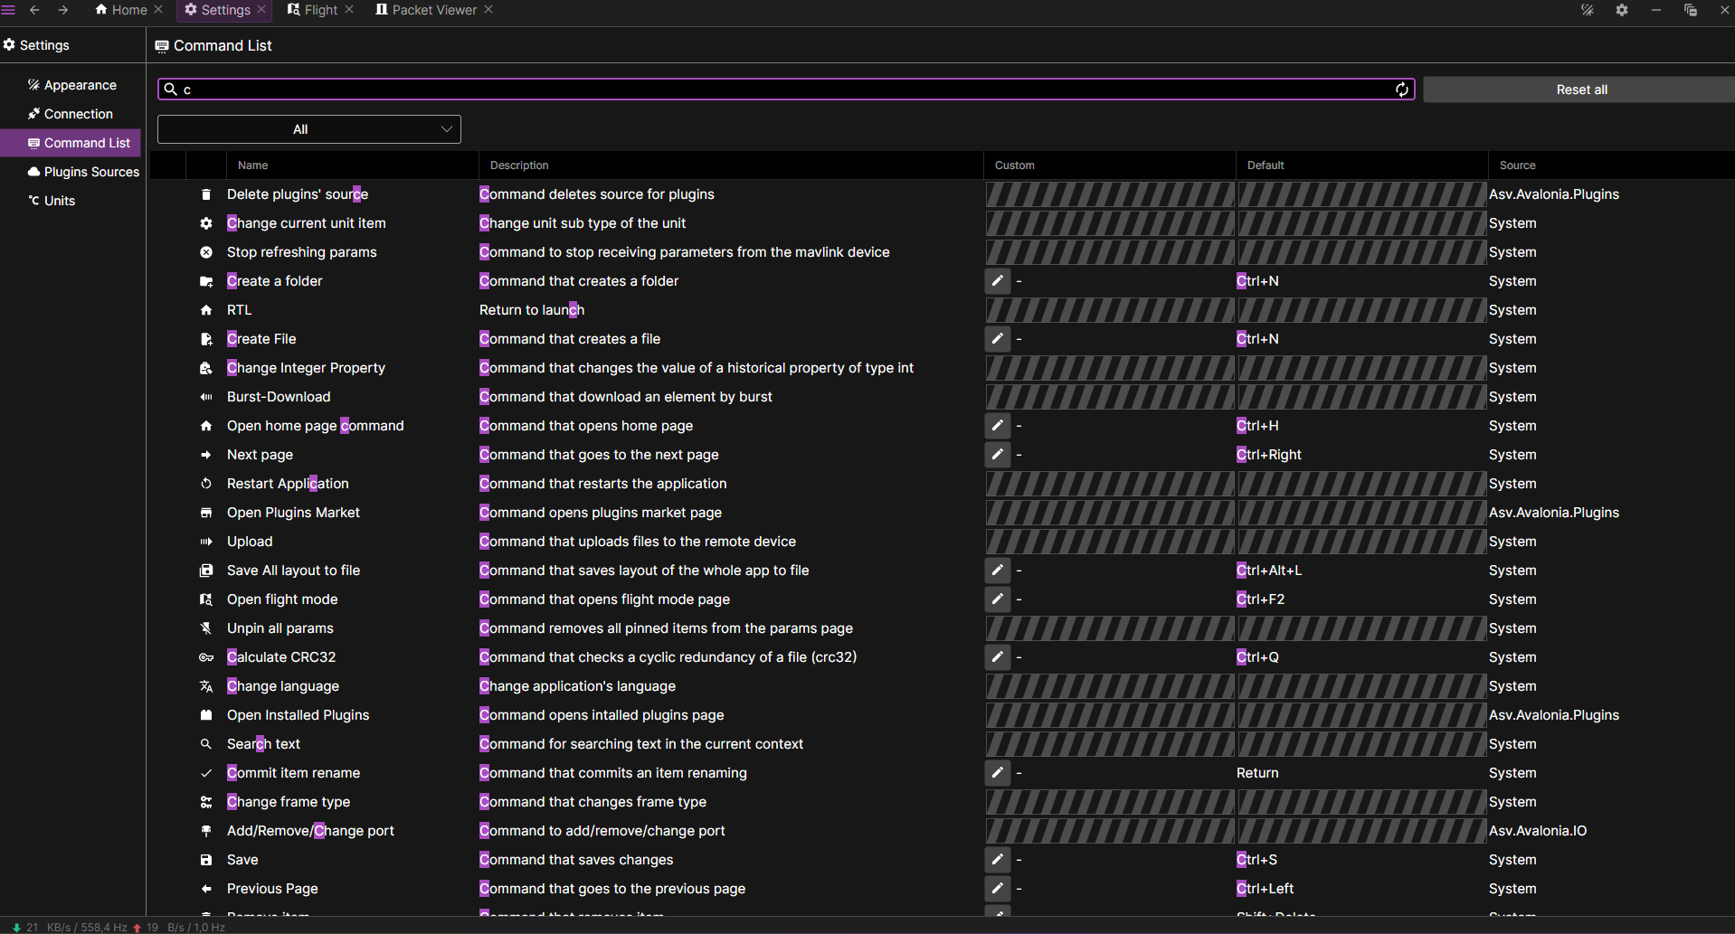Click the hamburger menu icon
The height and width of the screenshot is (934, 1735).
[x=9, y=10]
